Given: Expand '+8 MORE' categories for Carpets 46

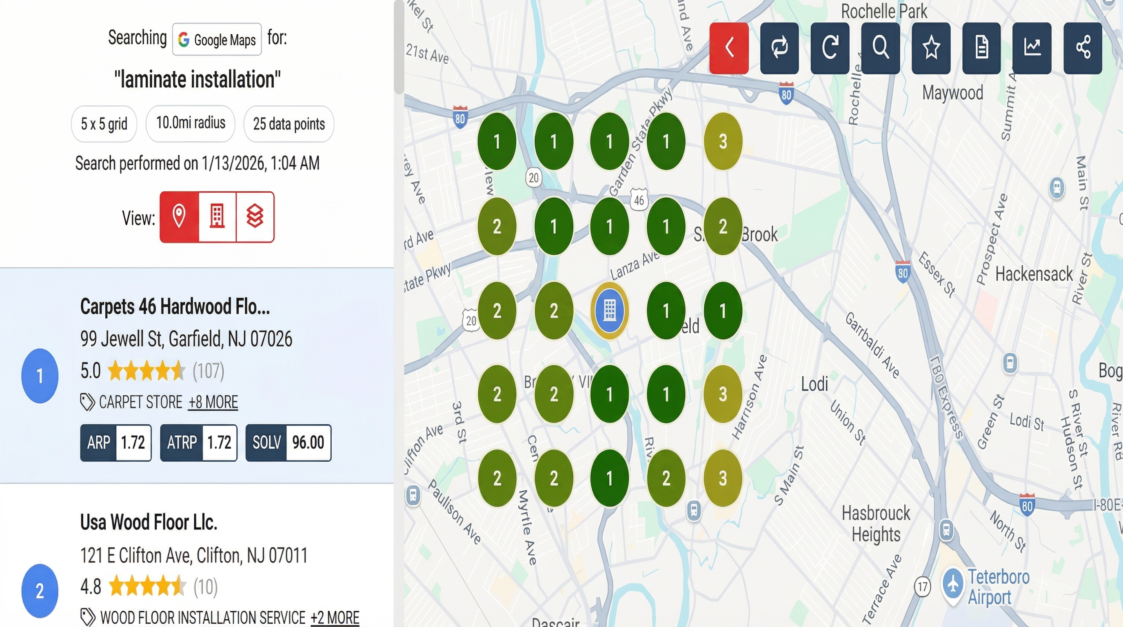Looking at the screenshot, I should 213,402.
